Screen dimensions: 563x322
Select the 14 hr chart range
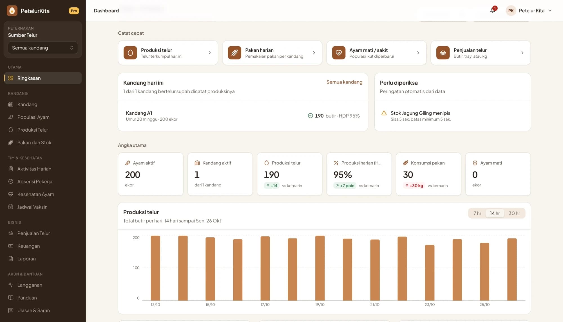[495, 213]
